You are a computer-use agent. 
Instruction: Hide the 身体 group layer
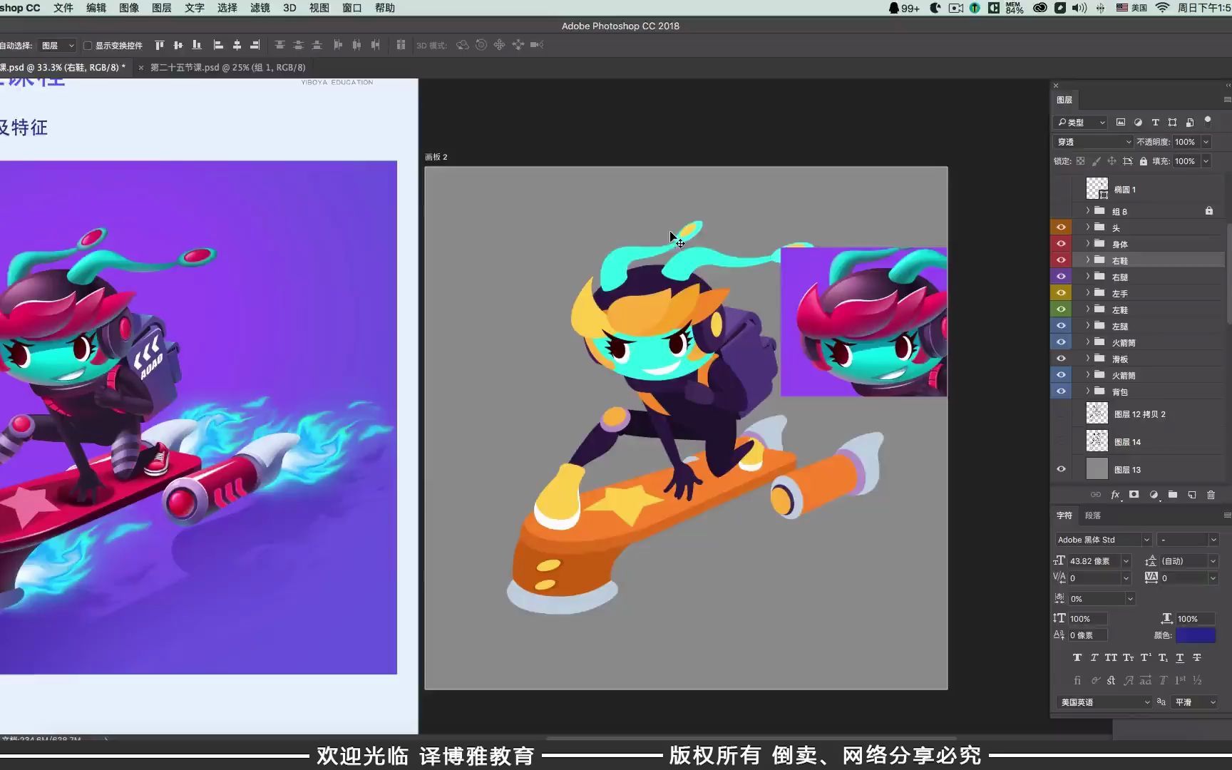pyautogui.click(x=1061, y=244)
